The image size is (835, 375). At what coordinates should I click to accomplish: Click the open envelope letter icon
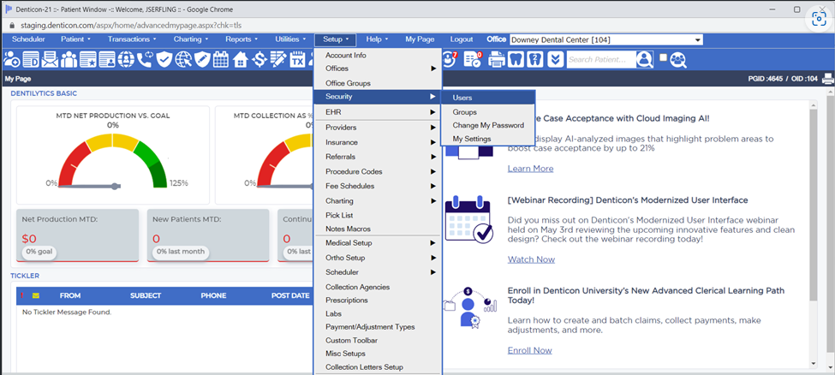pyautogui.click(x=50, y=59)
